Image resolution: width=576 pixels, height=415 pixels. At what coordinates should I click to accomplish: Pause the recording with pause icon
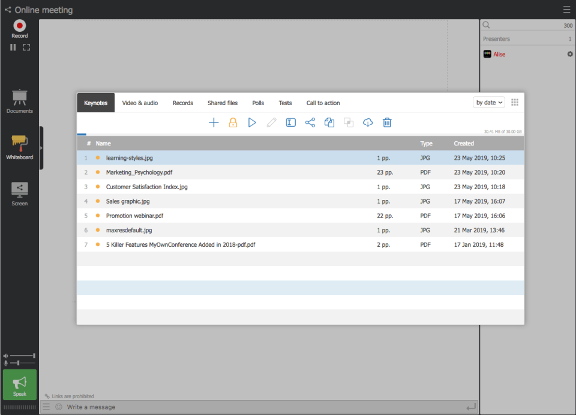pyautogui.click(x=13, y=47)
